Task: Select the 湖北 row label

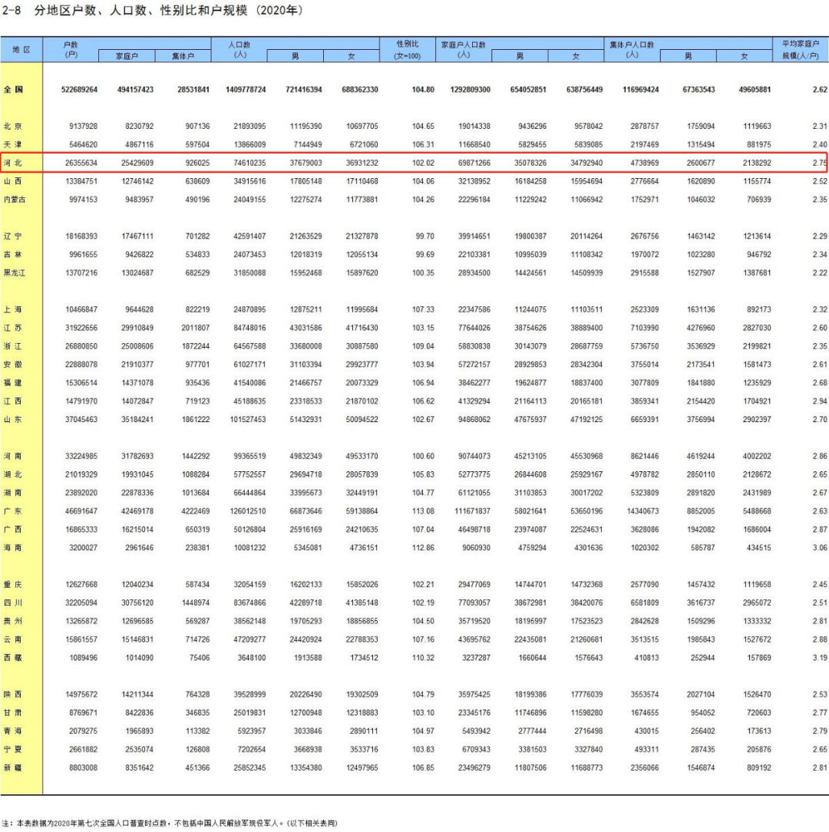Action: pyautogui.click(x=13, y=474)
